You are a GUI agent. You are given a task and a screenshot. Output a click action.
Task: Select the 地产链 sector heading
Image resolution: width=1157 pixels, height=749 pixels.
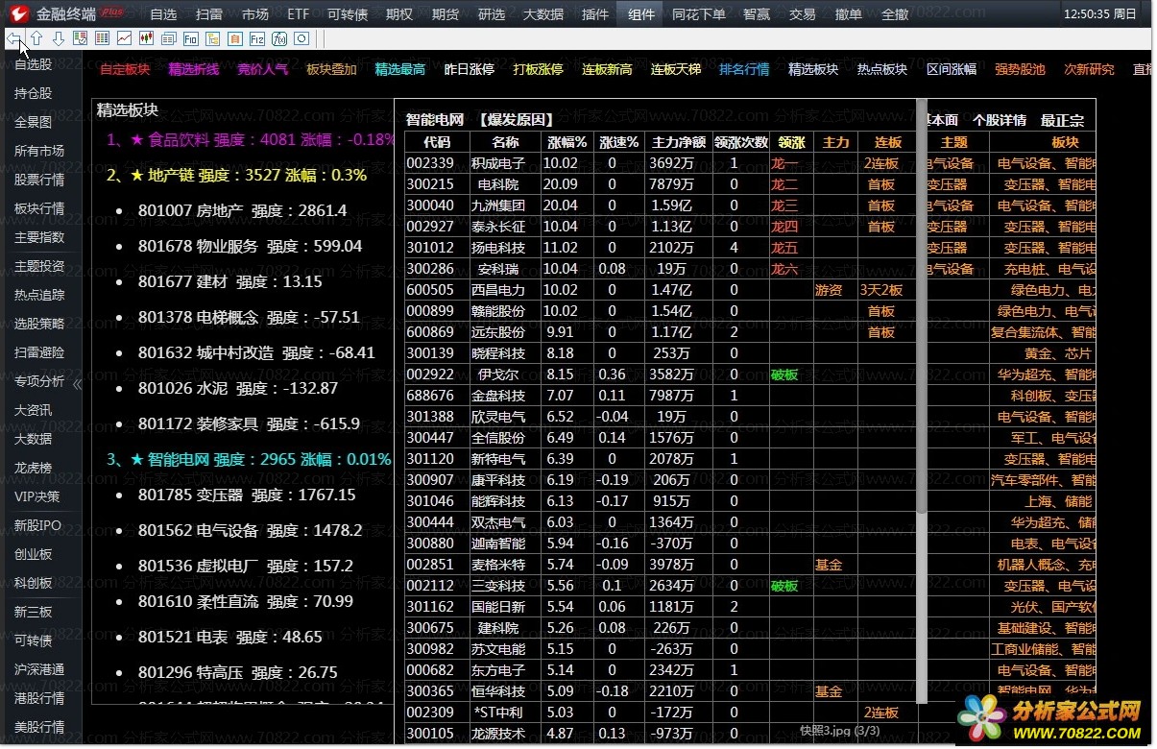(x=236, y=175)
